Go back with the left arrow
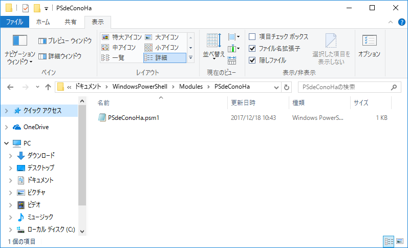This screenshot has height=248, width=408. (10, 87)
